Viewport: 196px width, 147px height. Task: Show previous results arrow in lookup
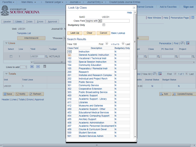tap(107, 43)
